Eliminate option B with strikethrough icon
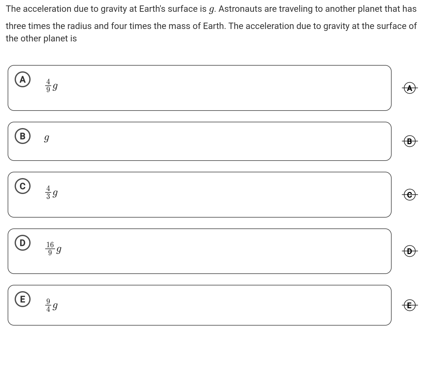 point(409,141)
